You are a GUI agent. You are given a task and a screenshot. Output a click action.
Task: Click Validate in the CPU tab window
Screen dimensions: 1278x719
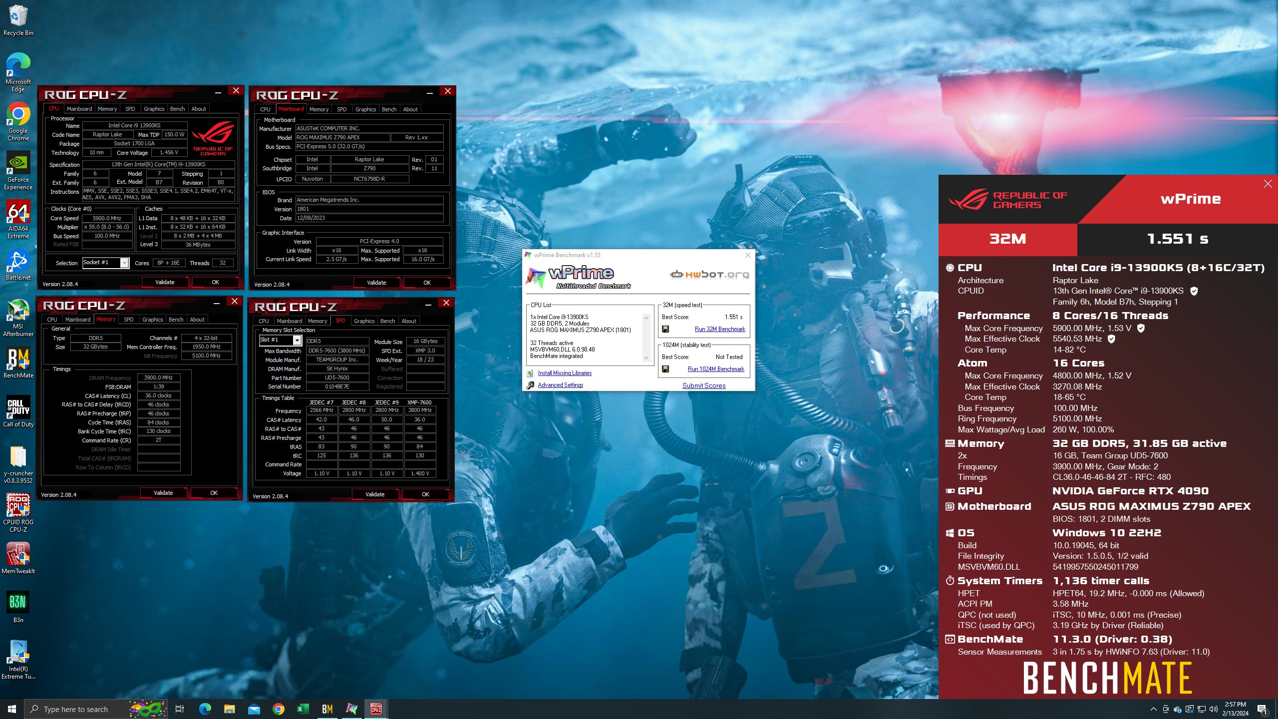(x=165, y=282)
